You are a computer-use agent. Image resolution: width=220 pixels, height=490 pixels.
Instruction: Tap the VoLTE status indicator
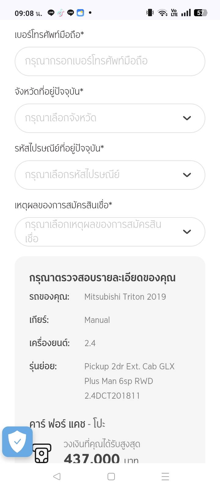pyautogui.click(x=174, y=13)
